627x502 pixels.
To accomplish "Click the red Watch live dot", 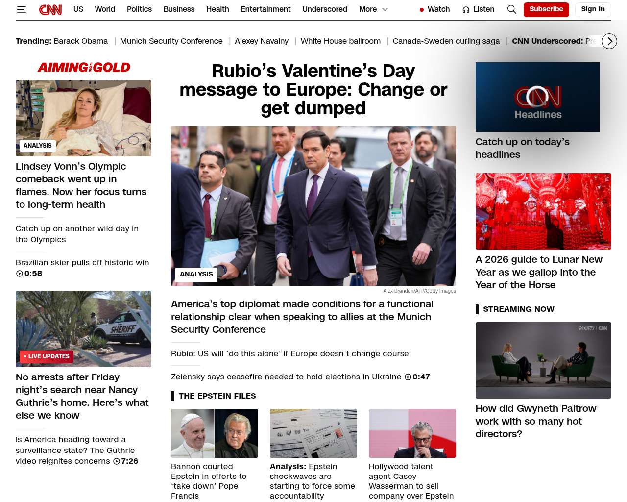I will (x=422, y=10).
